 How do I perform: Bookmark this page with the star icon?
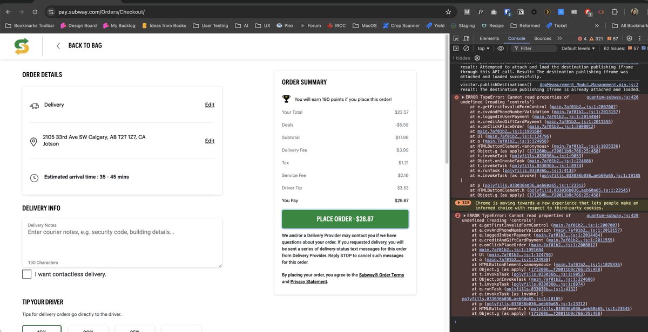coord(448,11)
